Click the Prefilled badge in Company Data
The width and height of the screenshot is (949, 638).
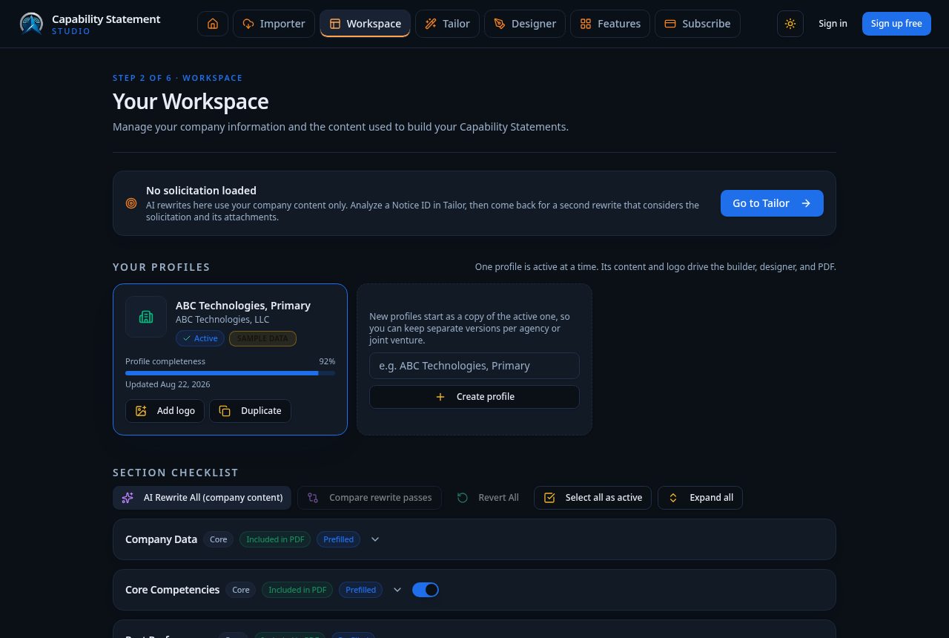pos(338,539)
